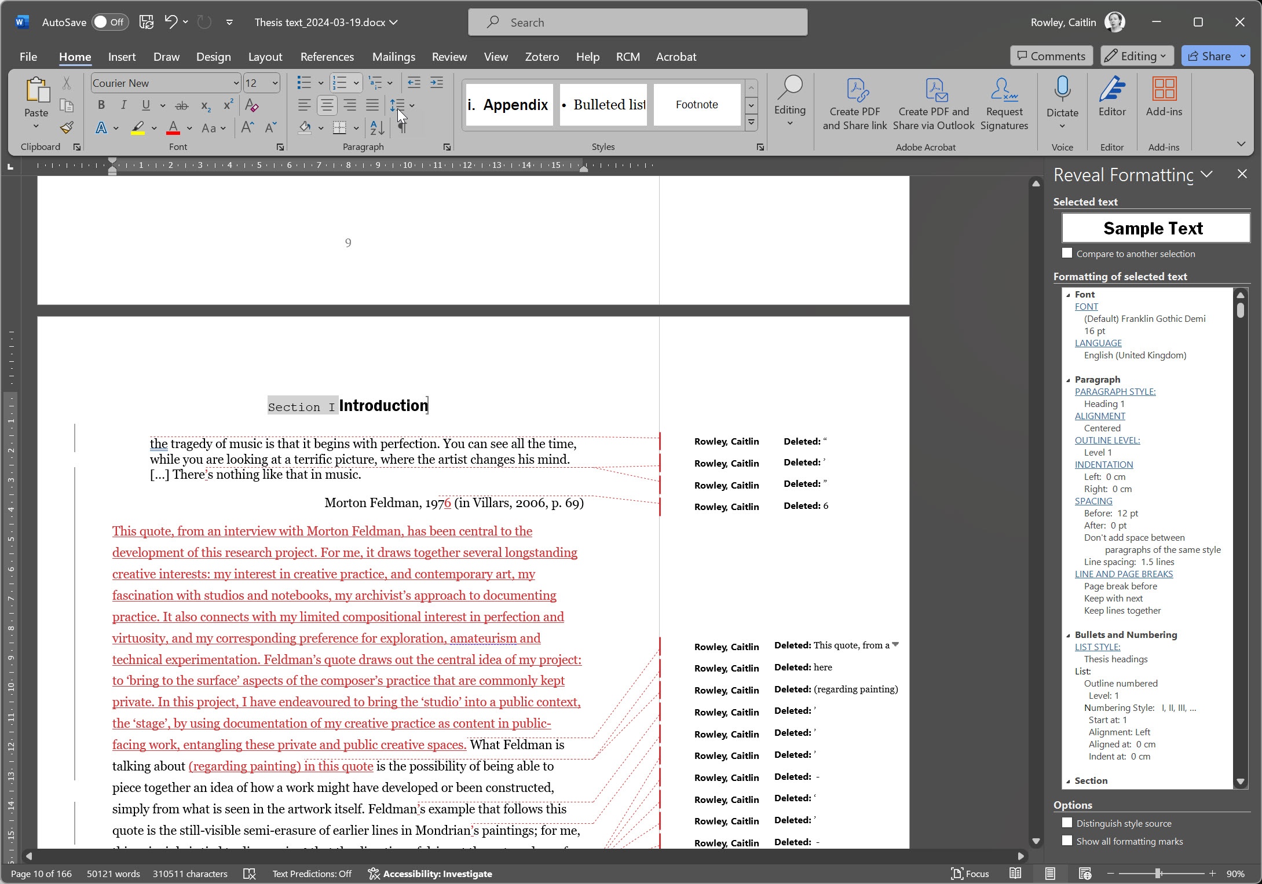1262x884 pixels.
Task: Show paragraph marks (pilcrow)
Action: point(403,127)
